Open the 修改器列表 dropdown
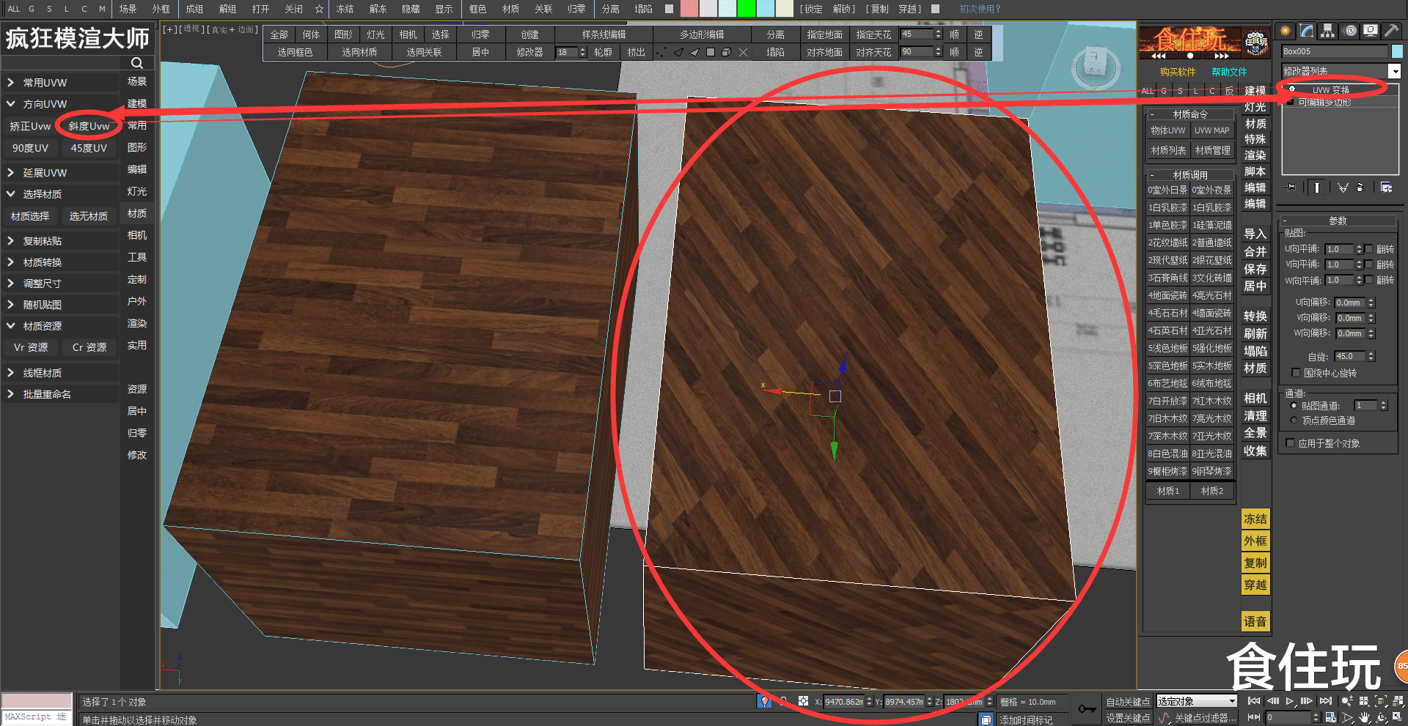 pyautogui.click(x=1394, y=71)
